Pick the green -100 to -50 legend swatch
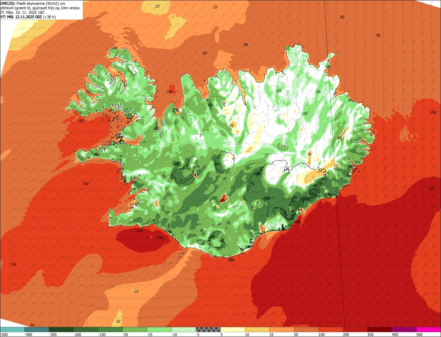This screenshot has height=337, width=441. tap(110, 329)
